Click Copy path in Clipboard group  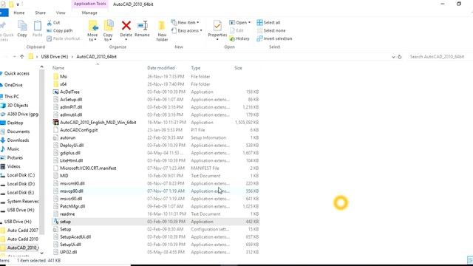[60, 30]
